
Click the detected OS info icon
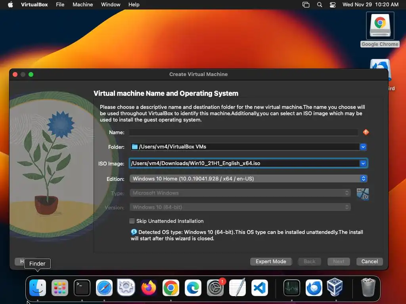(134, 232)
